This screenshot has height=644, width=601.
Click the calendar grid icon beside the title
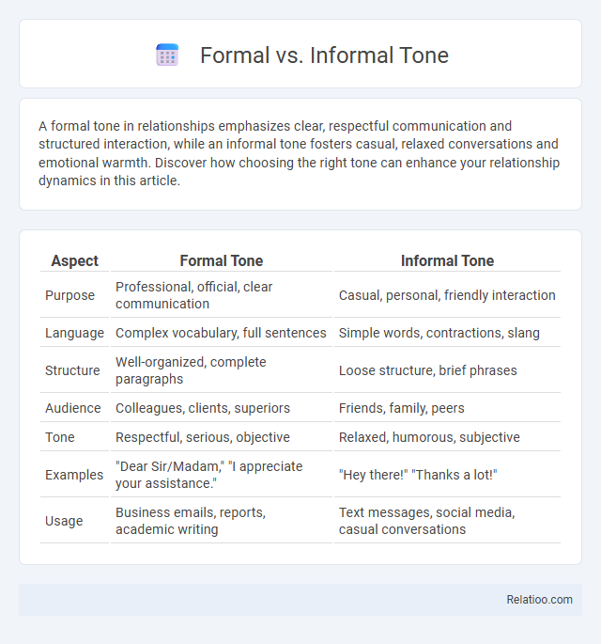[167, 55]
